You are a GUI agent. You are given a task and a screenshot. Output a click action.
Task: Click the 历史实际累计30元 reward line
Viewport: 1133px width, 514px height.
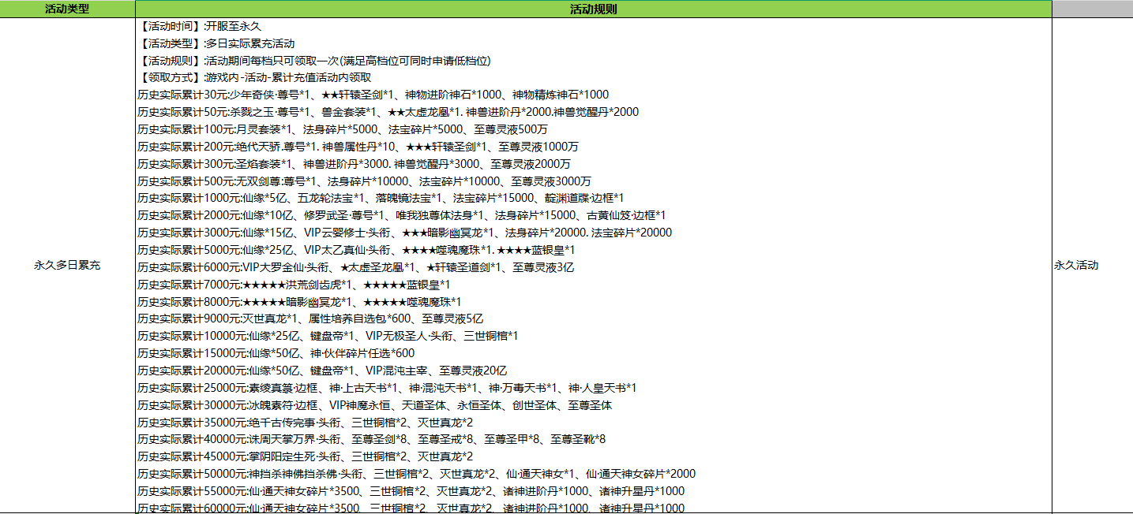pos(373,95)
